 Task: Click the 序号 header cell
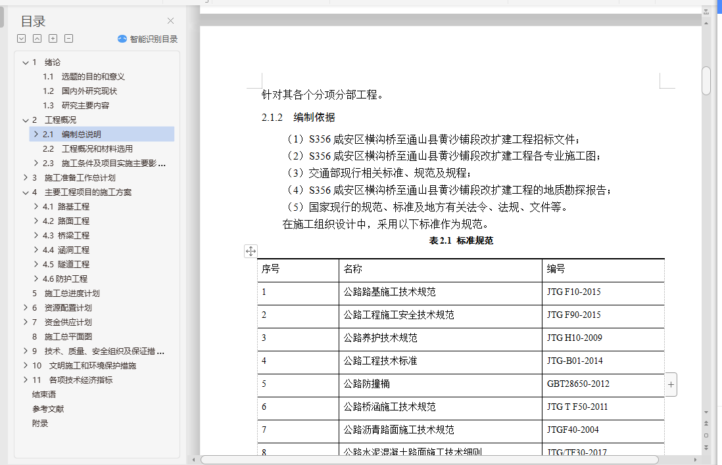(298, 271)
